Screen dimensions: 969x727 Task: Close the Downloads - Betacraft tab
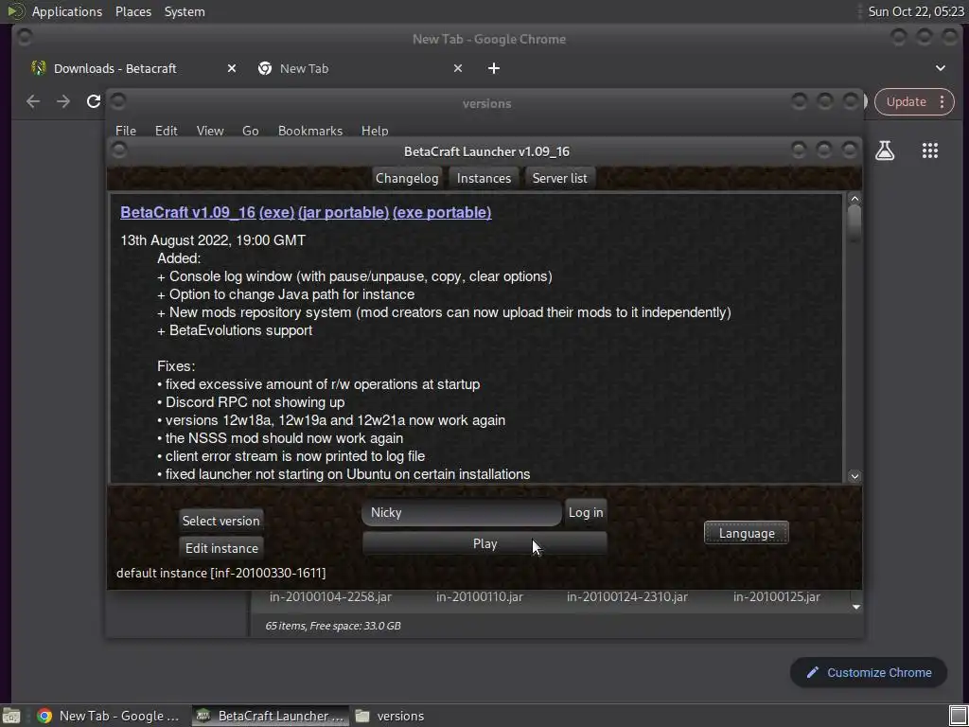pos(231,68)
